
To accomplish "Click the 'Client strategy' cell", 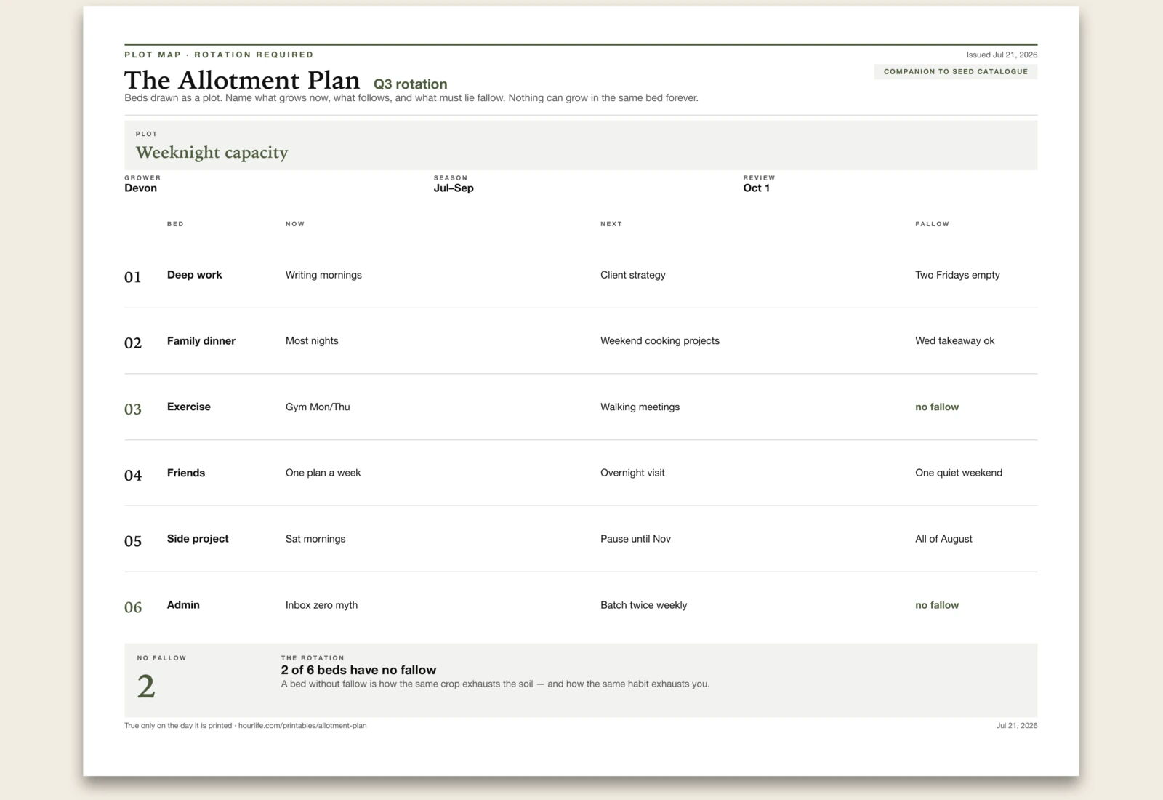I will point(632,275).
